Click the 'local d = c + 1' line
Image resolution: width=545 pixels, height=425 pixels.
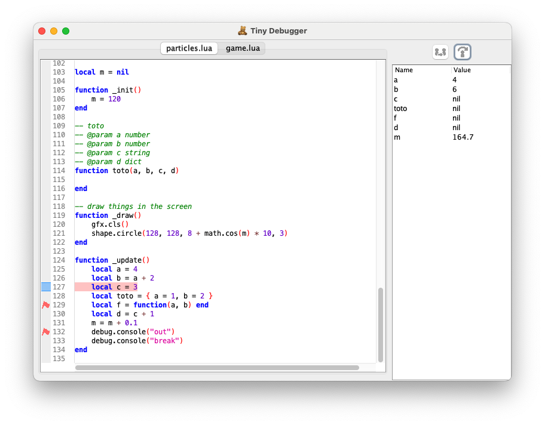pyautogui.click(x=123, y=314)
